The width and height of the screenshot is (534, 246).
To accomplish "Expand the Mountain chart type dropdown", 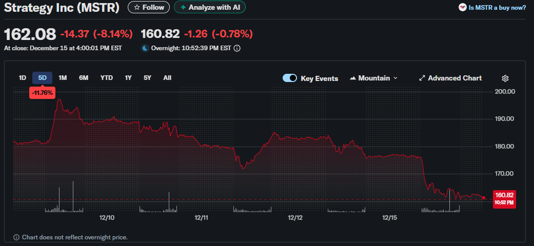I will click(395, 78).
